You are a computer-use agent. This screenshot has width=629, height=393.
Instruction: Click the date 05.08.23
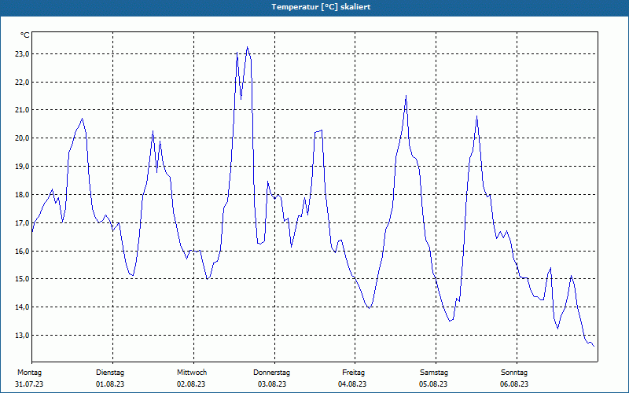point(433,384)
